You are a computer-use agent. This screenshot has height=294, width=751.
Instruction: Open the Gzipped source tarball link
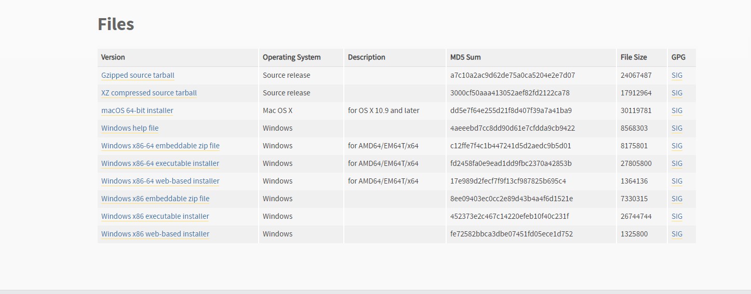138,75
